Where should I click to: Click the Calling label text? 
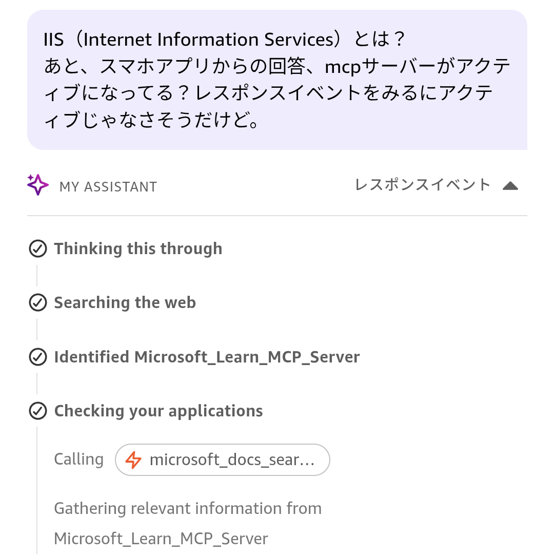[78, 460]
